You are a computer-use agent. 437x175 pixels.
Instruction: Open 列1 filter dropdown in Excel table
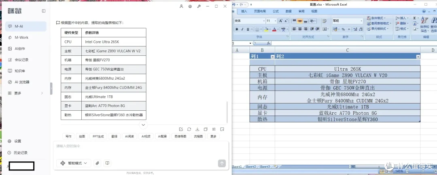click(x=272, y=57)
